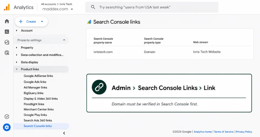Screen dimensions: 260x137
Task: Click the Google Analytics logo
Action: click(x=7, y=7)
